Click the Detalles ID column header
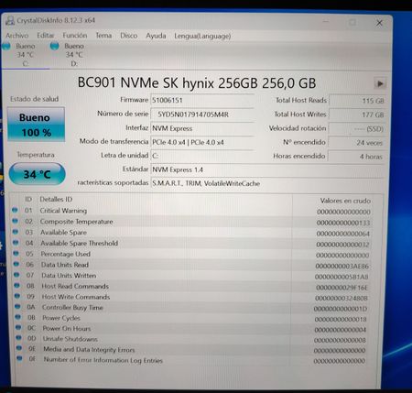 pyautogui.click(x=56, y=200)
